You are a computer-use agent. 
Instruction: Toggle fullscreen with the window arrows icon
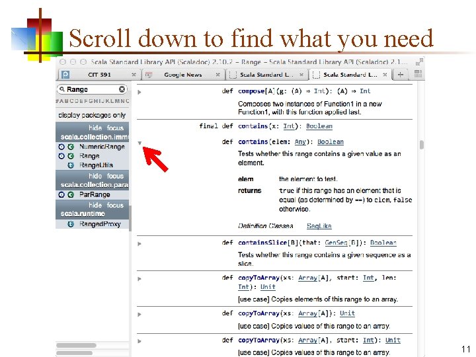(x=419, y=61)
